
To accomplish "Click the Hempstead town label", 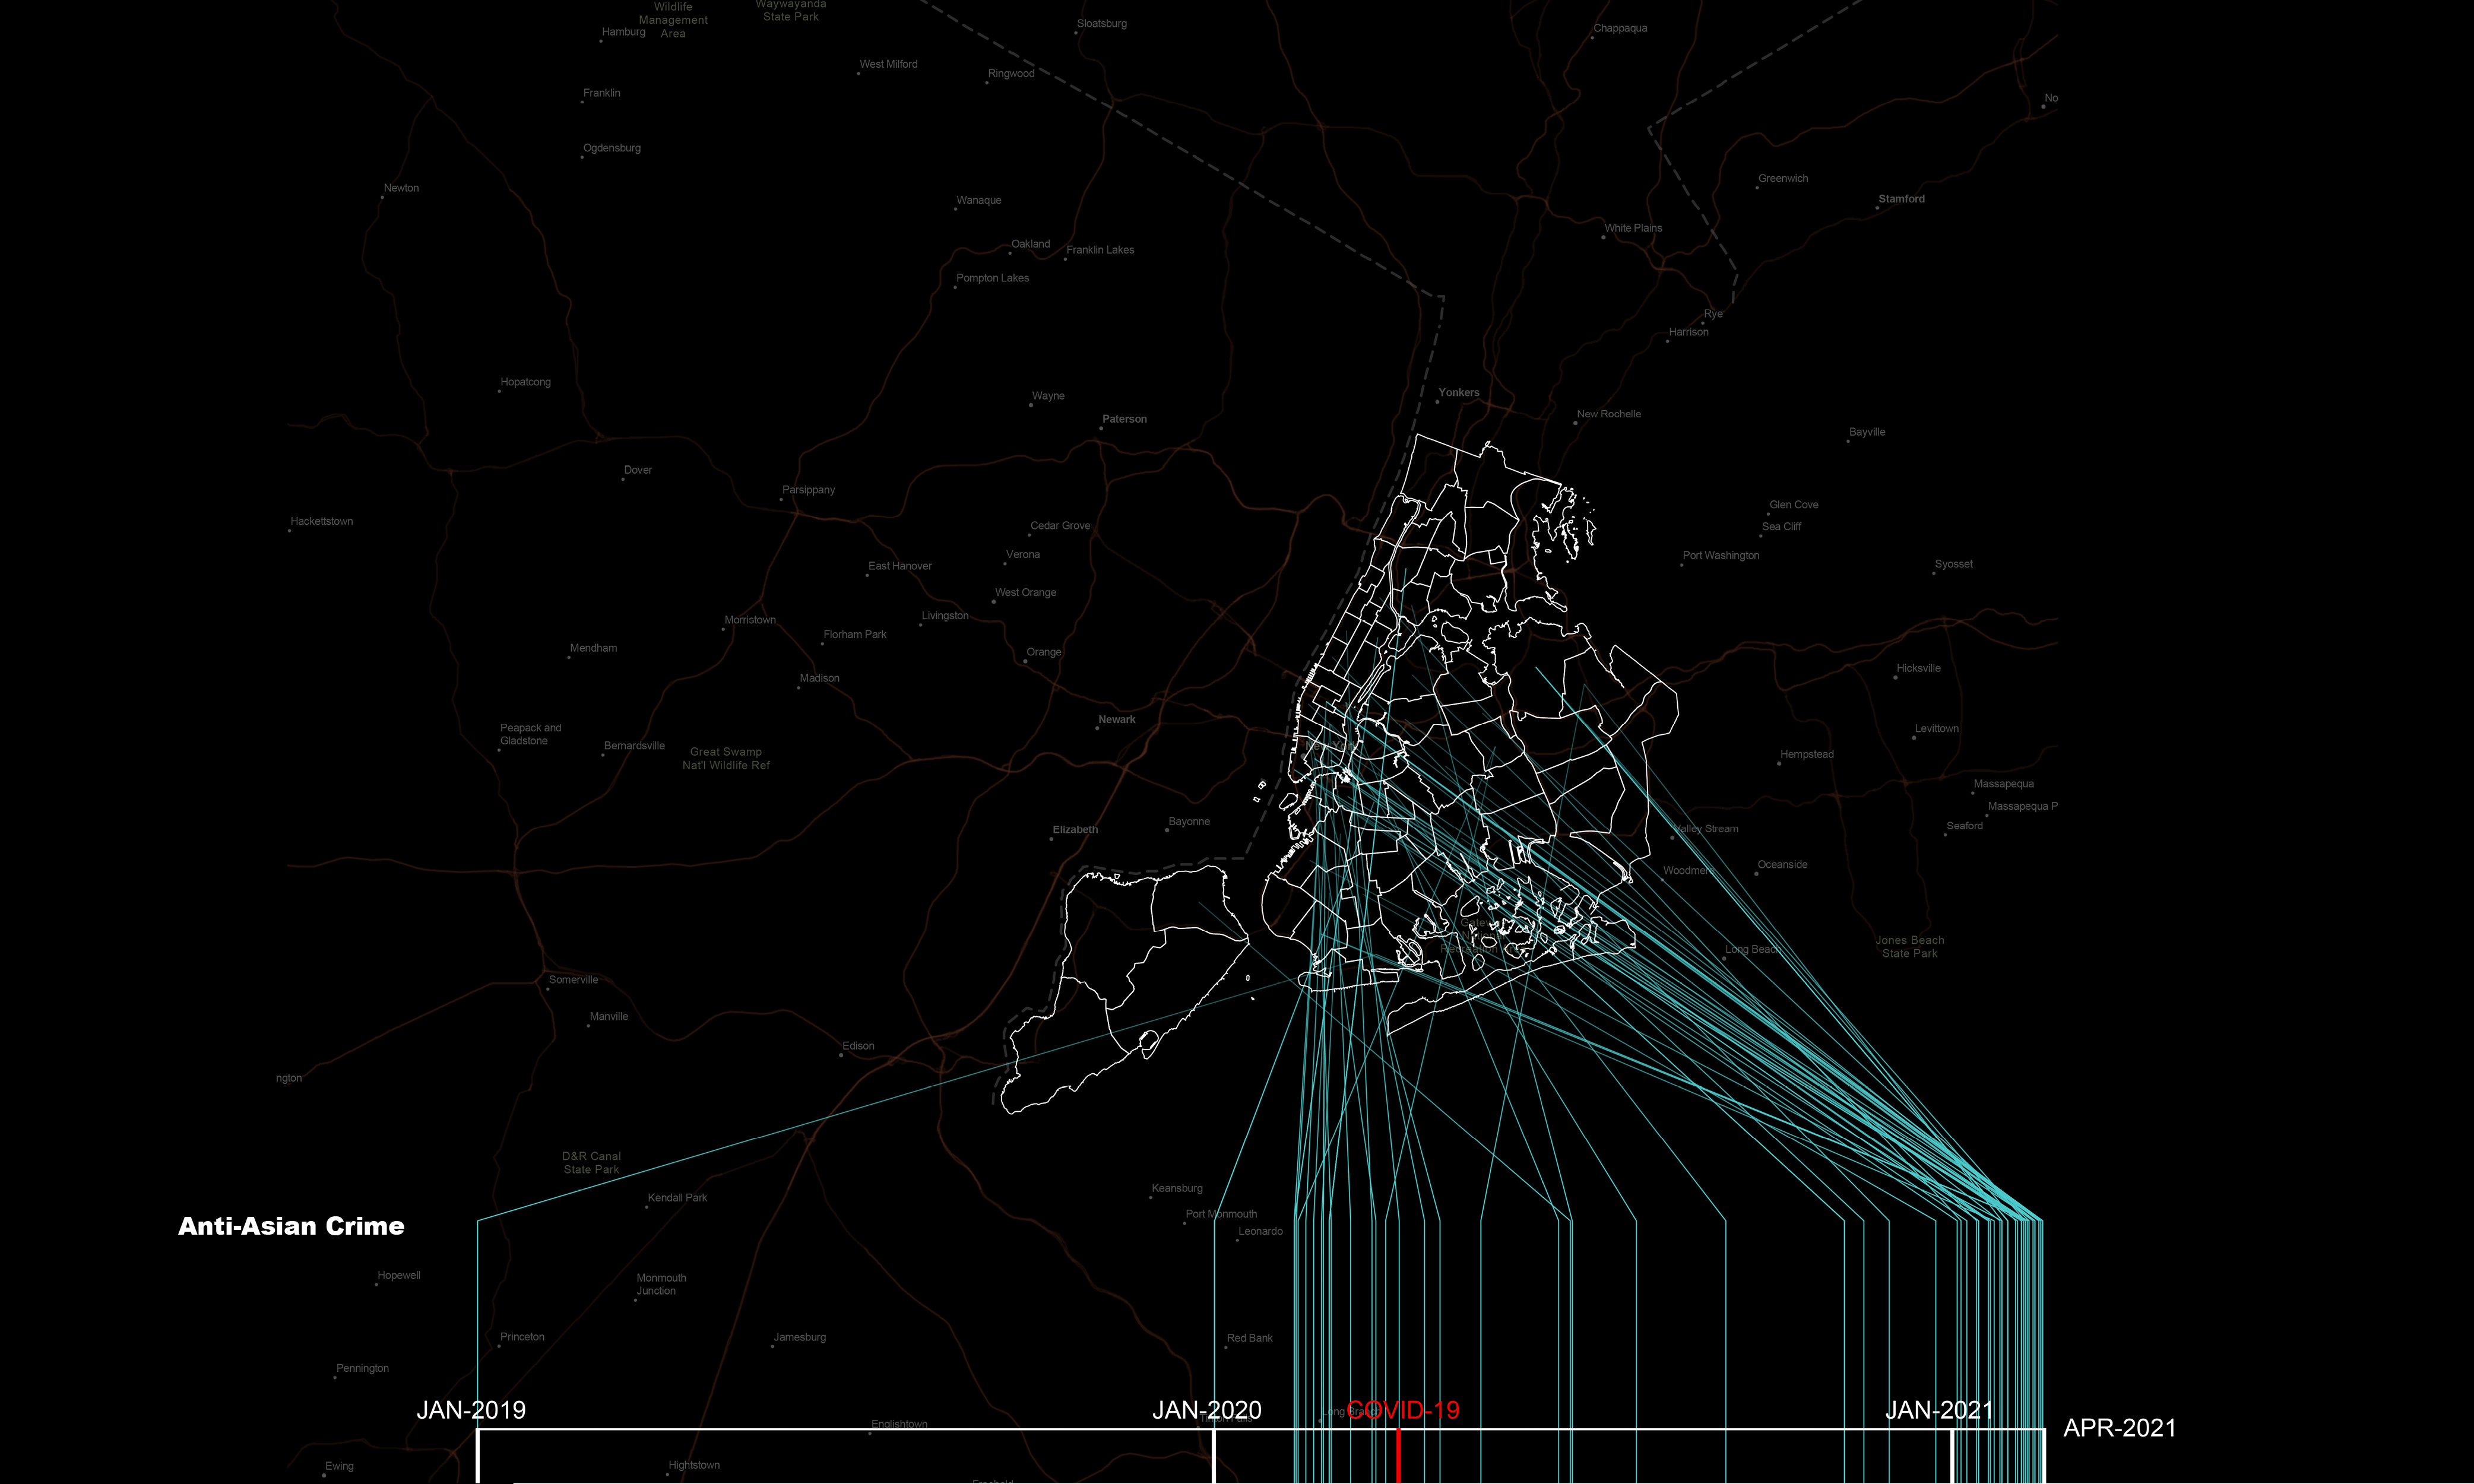I will click(x=1806, y=755).
